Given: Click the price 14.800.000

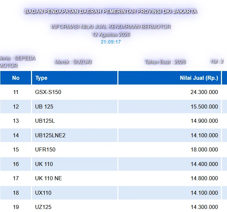Looking at the screenshot, I should (204, 178).
